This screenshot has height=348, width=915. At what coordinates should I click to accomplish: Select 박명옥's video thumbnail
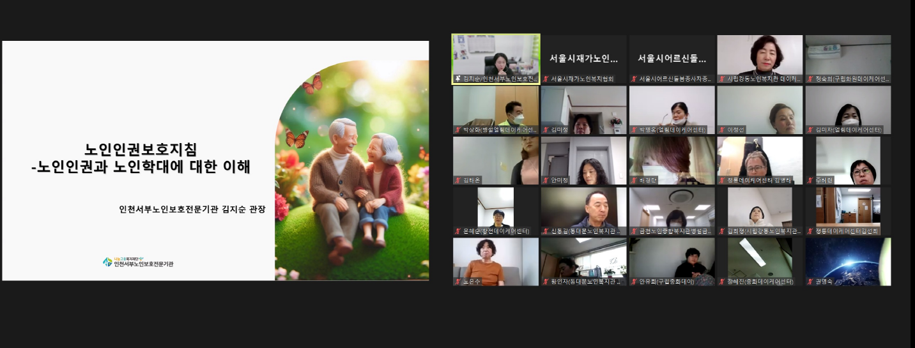(672, 109)
